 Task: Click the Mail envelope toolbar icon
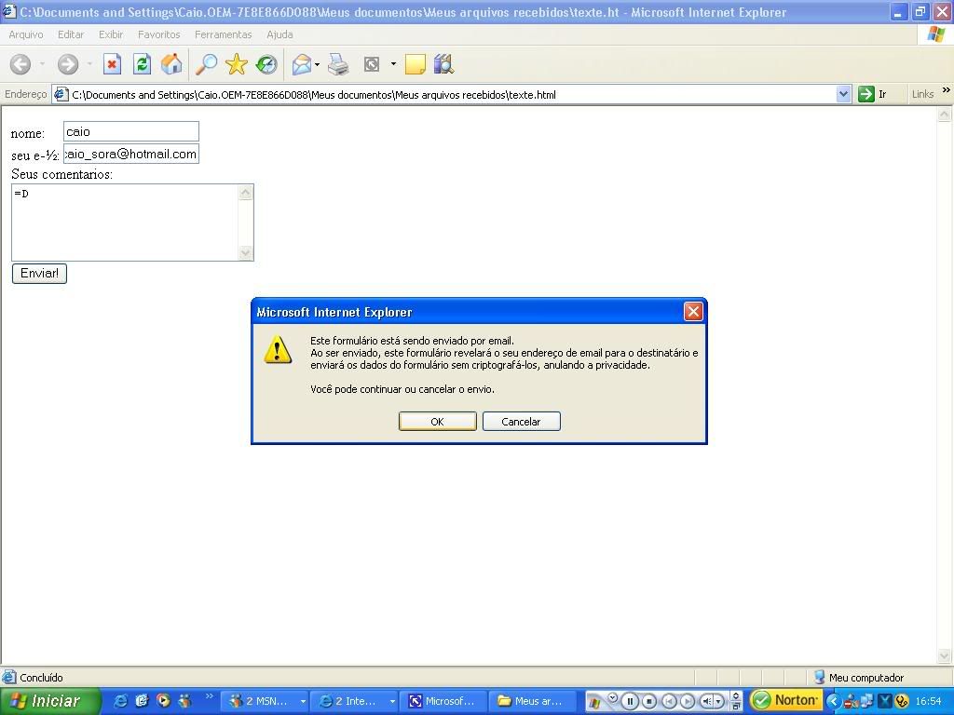tap(302, 64)
